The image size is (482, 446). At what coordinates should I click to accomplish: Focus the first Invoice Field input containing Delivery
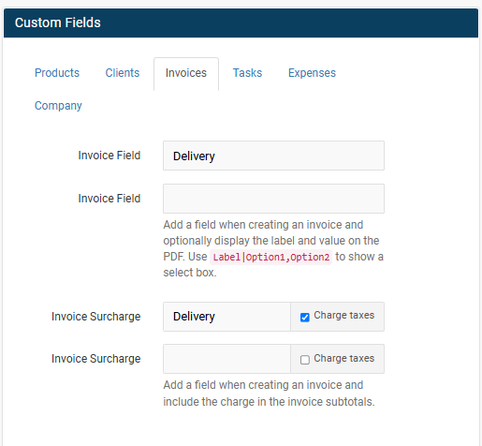coord(273,156)
